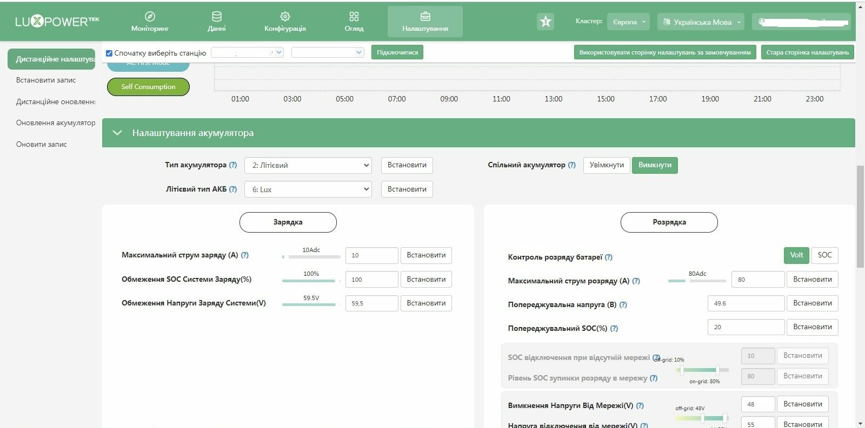865x428 pixels.
Task: Click the warning voltage input showing 49.6
Action: (x=746, y=303)
